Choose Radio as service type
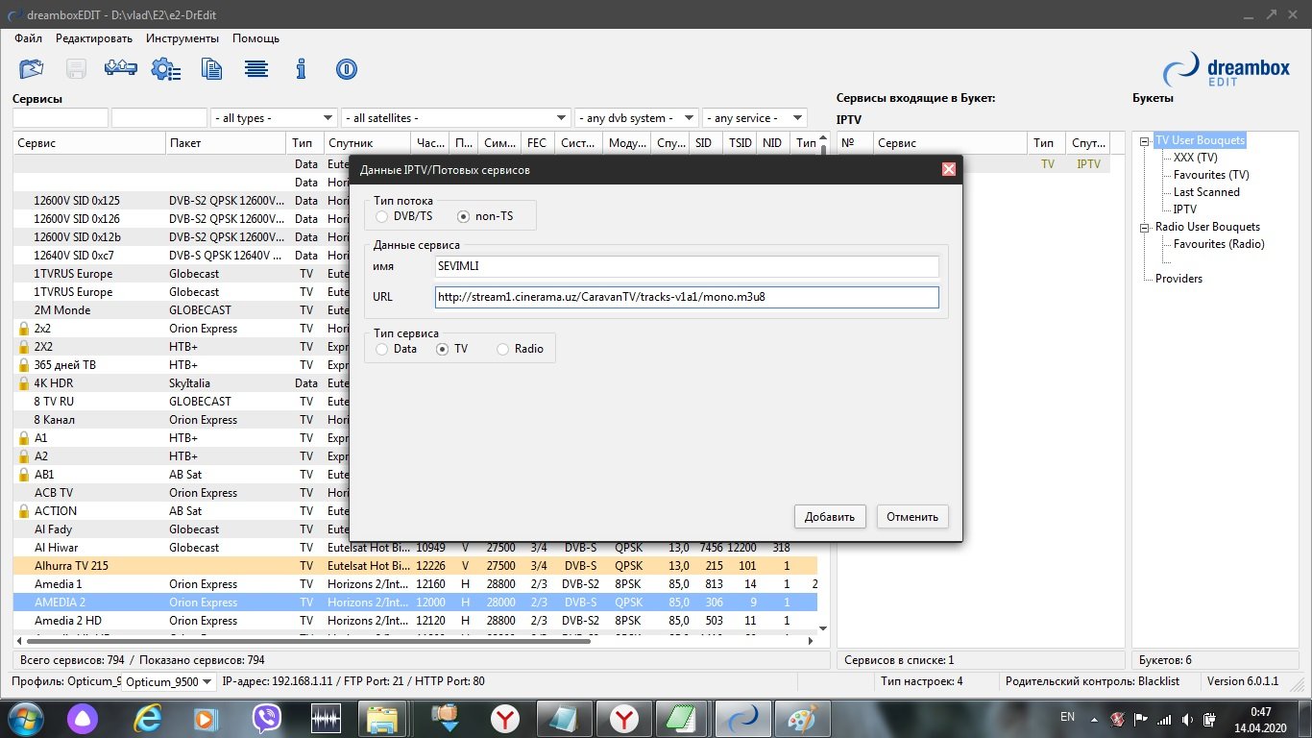 (x=502, y=349)
